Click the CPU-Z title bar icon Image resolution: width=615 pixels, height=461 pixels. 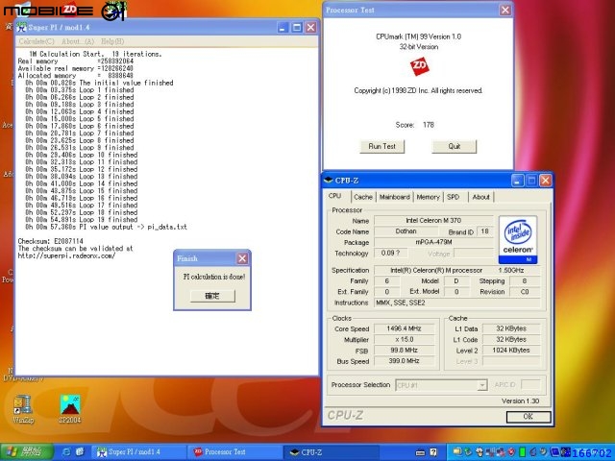pos(328,181)
